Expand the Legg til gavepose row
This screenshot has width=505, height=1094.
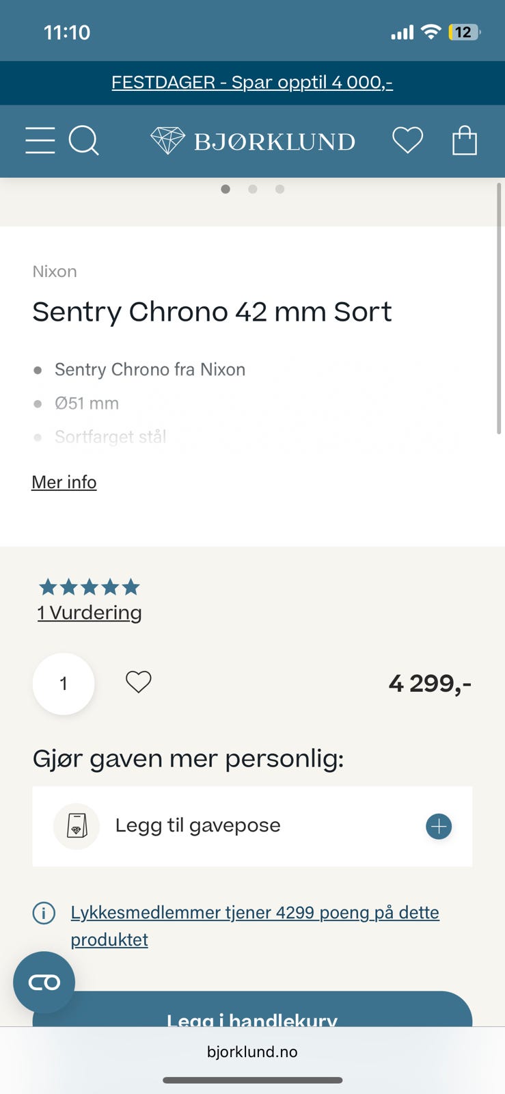click(252, 826)
